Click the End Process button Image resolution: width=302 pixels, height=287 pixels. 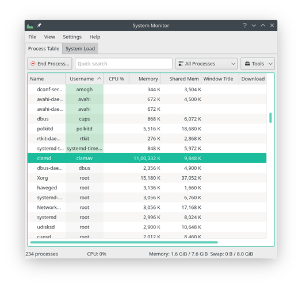coord(49,64)
